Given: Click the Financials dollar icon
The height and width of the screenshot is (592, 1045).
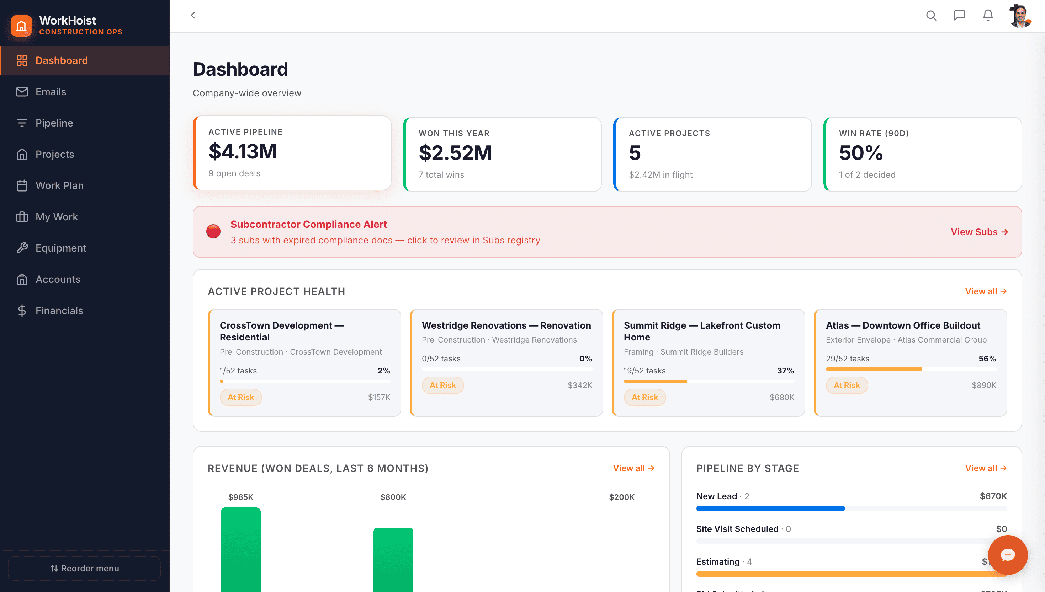Looking at the screenshot, I should point(22,311).
